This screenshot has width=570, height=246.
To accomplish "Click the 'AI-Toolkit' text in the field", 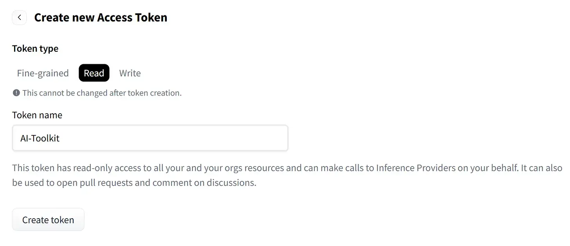I will pyautogui.click(x=40, y=138).
